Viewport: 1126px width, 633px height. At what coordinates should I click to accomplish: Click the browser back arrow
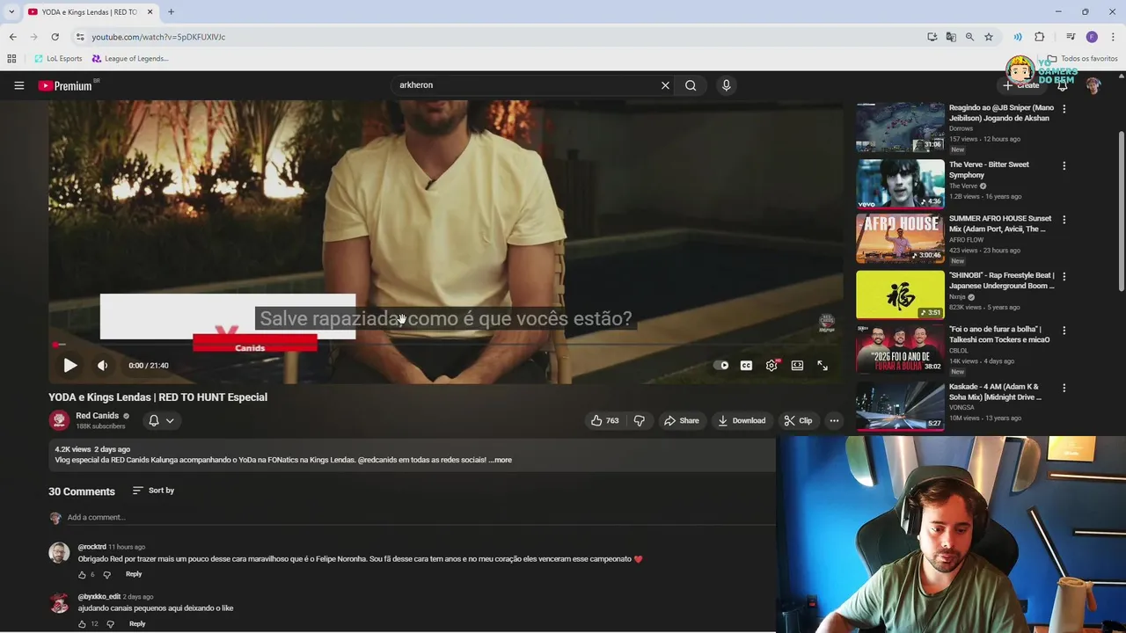pos(12,37)
